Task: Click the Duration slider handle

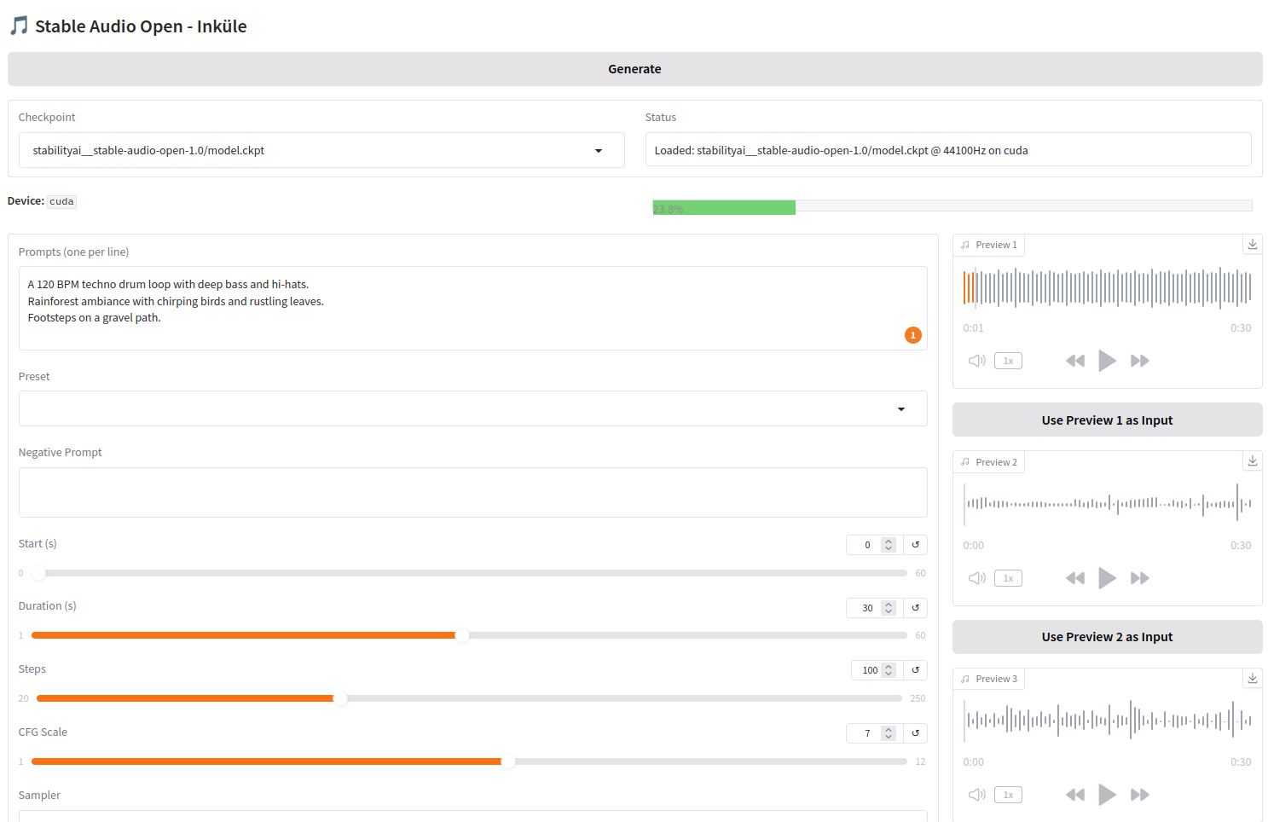Action: [462, 635]
